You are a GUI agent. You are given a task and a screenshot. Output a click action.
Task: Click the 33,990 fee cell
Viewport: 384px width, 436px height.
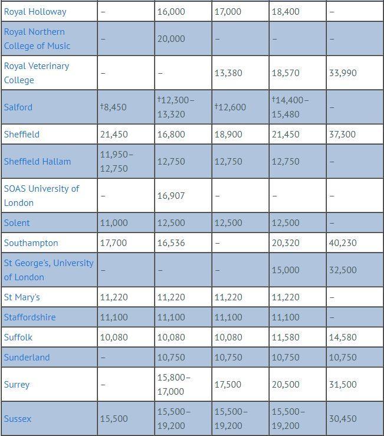point(342,73)
